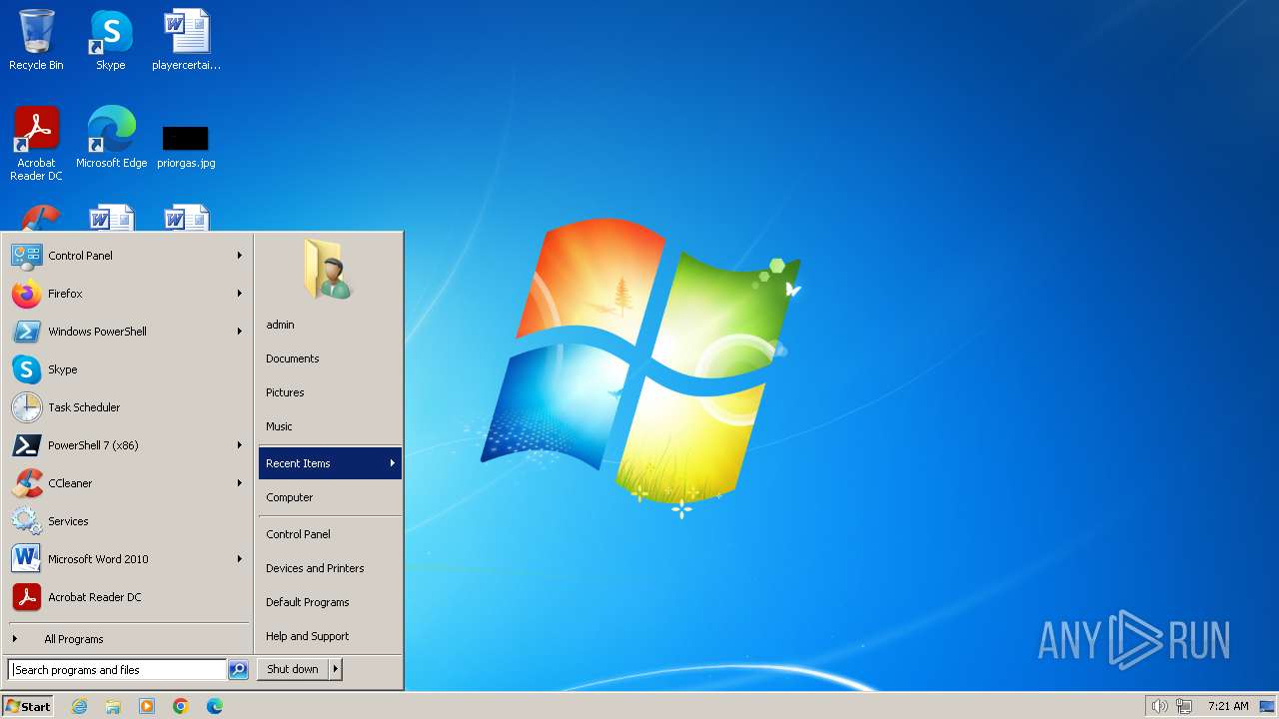Launch Microsoft Word 2010 from Start menu
Viewport: 1279px width, 719px height.
pyautogui.click(x=128, y=559)
